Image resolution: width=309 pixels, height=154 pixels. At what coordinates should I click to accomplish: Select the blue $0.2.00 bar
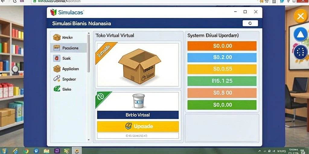click(222, 57)
